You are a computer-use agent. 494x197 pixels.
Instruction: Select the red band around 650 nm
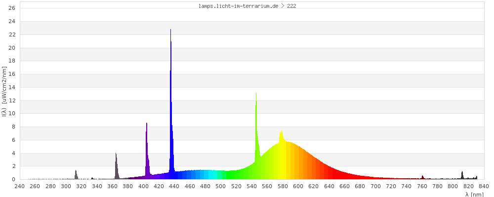[x=322, y=172]
